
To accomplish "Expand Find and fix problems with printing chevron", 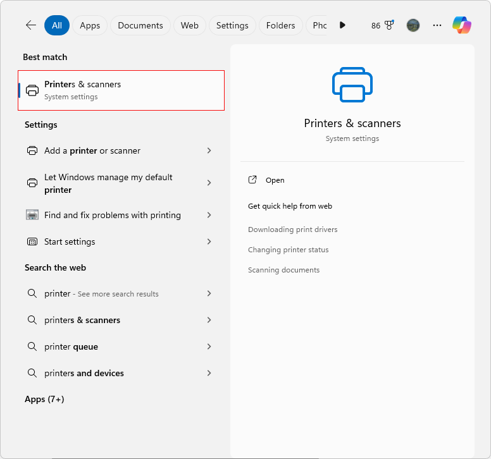I will coord(209,215).
